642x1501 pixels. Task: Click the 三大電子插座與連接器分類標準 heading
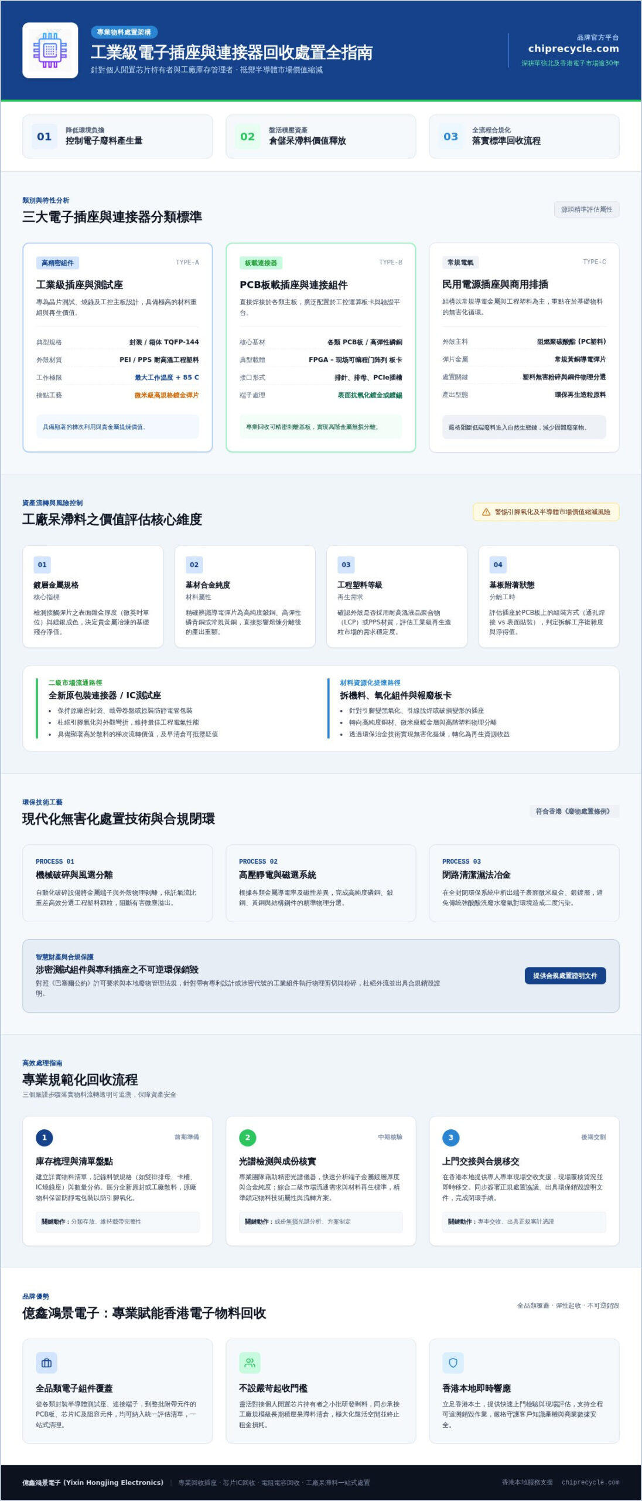pyautogui.click(x=112, y=217)
